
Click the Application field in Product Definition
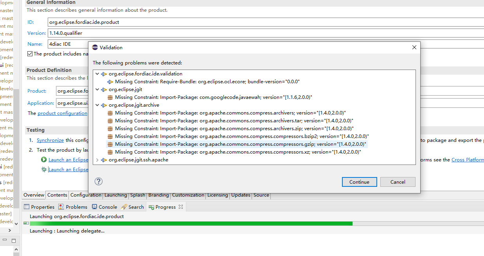click(x=72, y=103)
